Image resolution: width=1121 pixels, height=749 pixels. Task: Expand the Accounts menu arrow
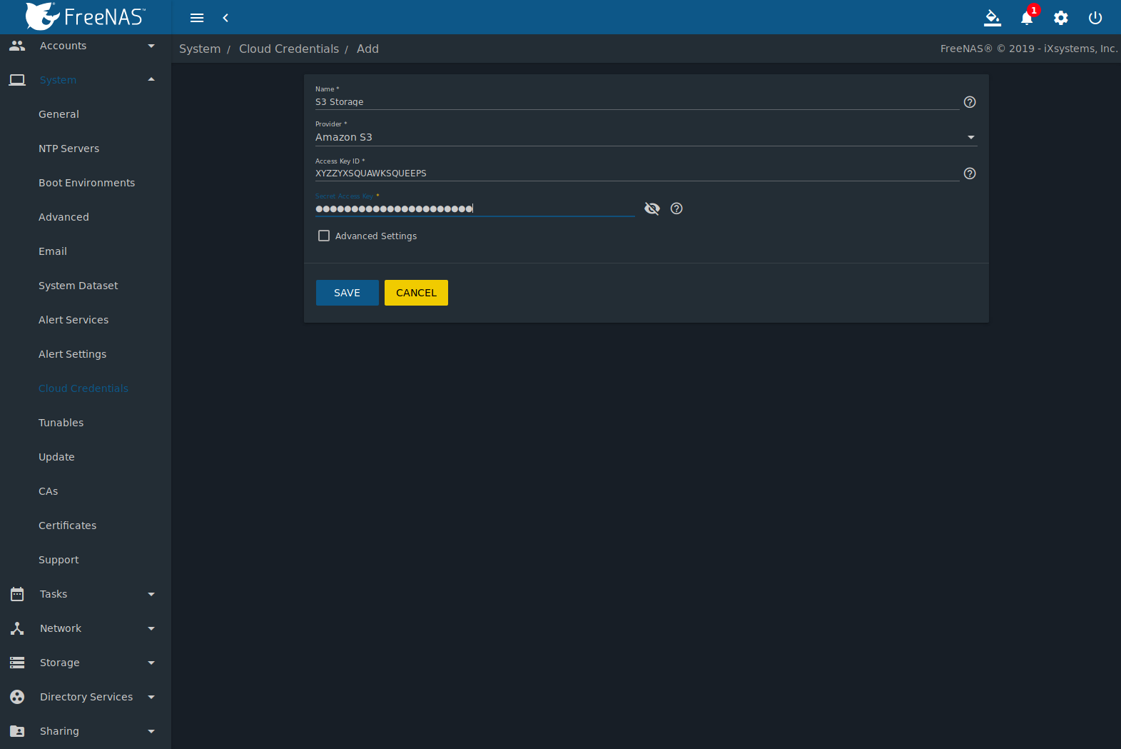pyautogui.click(x=151, y=46)
